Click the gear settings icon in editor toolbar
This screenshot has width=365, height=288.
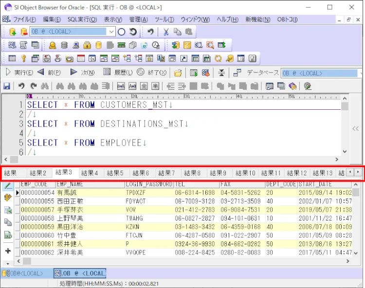pos(308,86)
